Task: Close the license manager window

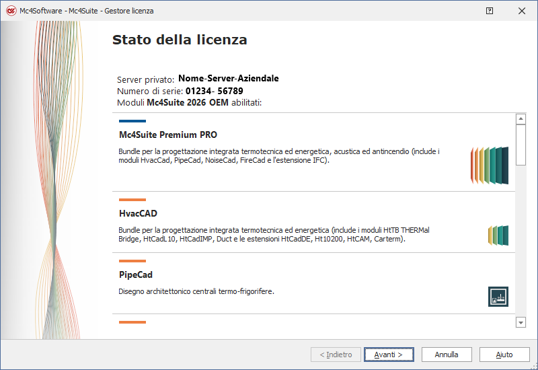Action: click(522, 11)
